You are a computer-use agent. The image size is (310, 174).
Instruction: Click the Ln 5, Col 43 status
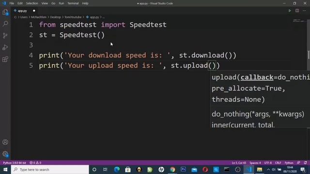click(x=239, y=163)
